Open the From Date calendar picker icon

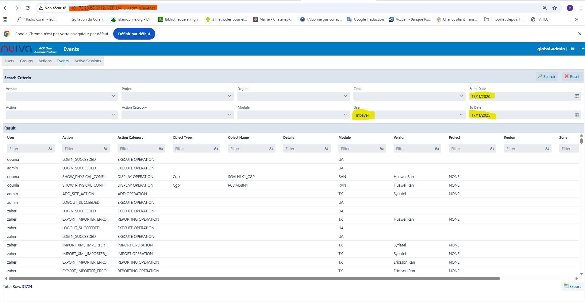click(577, 96)
